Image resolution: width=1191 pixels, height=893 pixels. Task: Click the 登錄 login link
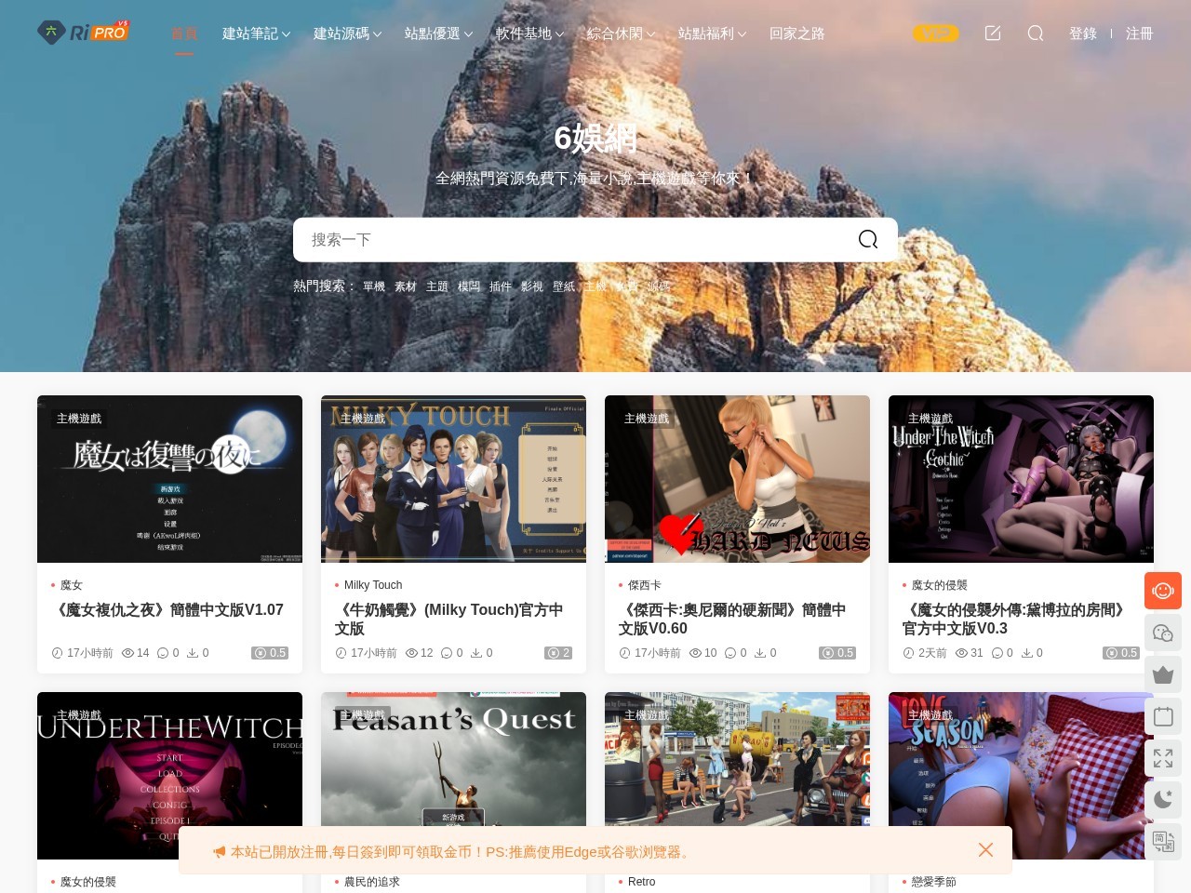click(x=1083, y=33)
